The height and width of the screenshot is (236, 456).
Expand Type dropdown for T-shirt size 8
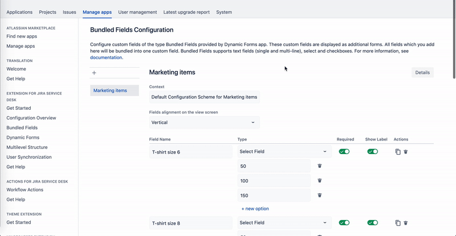(x=284, y=223)
